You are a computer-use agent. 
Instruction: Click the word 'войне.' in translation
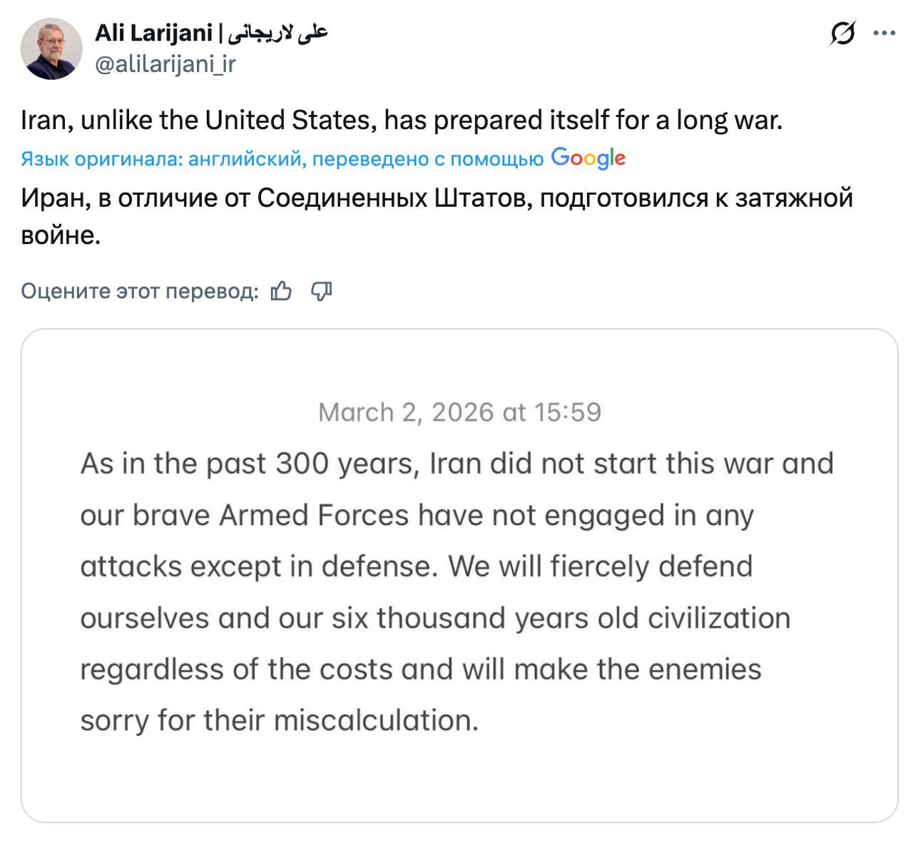pyautogui.click(x=61, y=235)
